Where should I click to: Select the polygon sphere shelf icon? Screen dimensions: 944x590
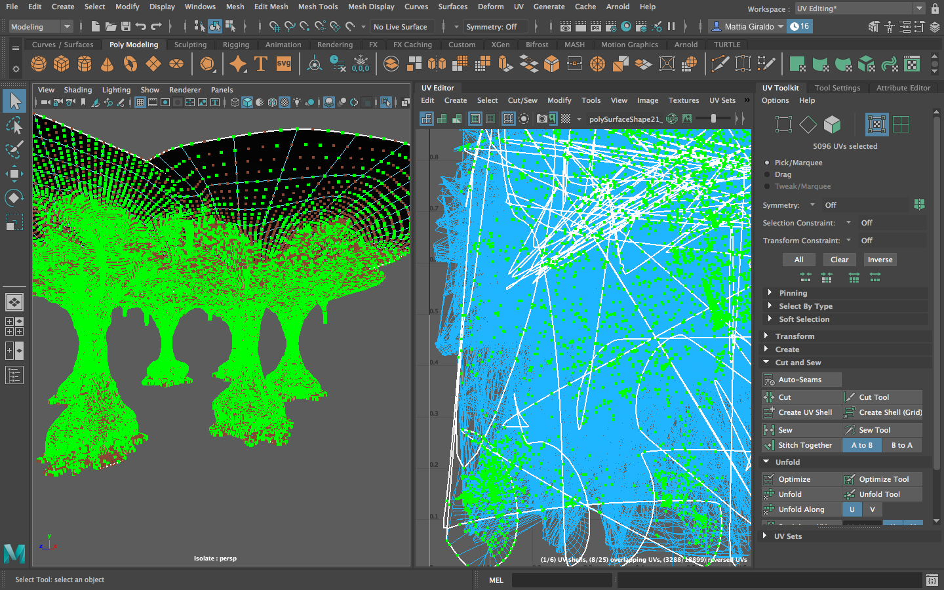click(x=39, y=64)
